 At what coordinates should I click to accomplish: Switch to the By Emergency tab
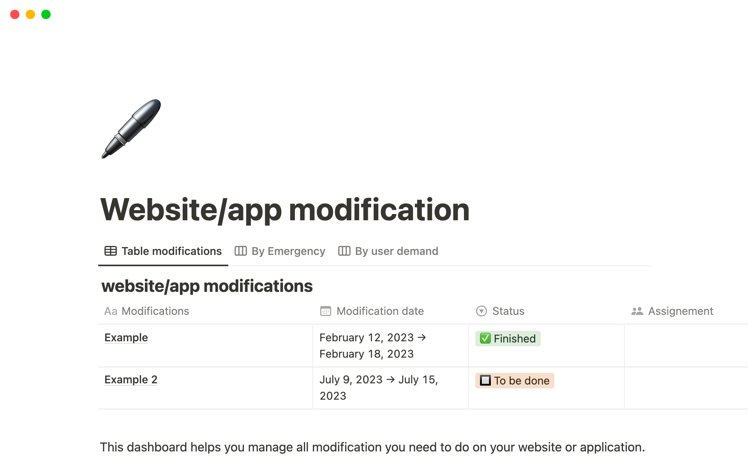[288, 251]
